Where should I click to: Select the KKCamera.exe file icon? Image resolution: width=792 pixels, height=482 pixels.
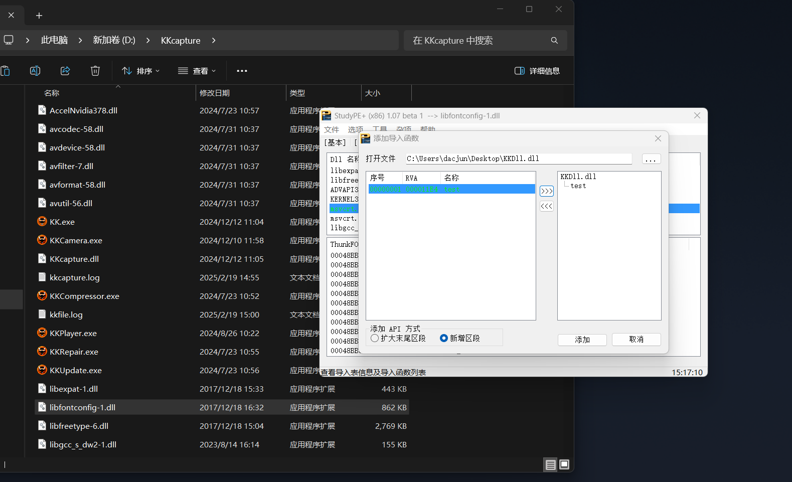(x=42, y=240)
